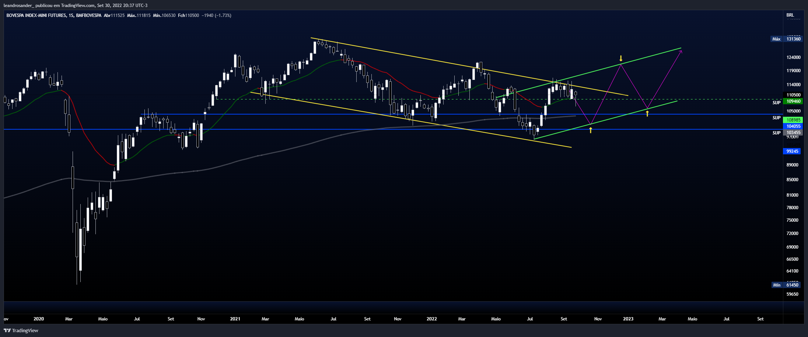808x337 pixels.
Task: Click the blue 99245 price tag
Action: [792, 151]
